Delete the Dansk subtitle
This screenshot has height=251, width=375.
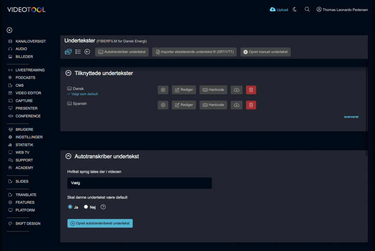[251, 90]
